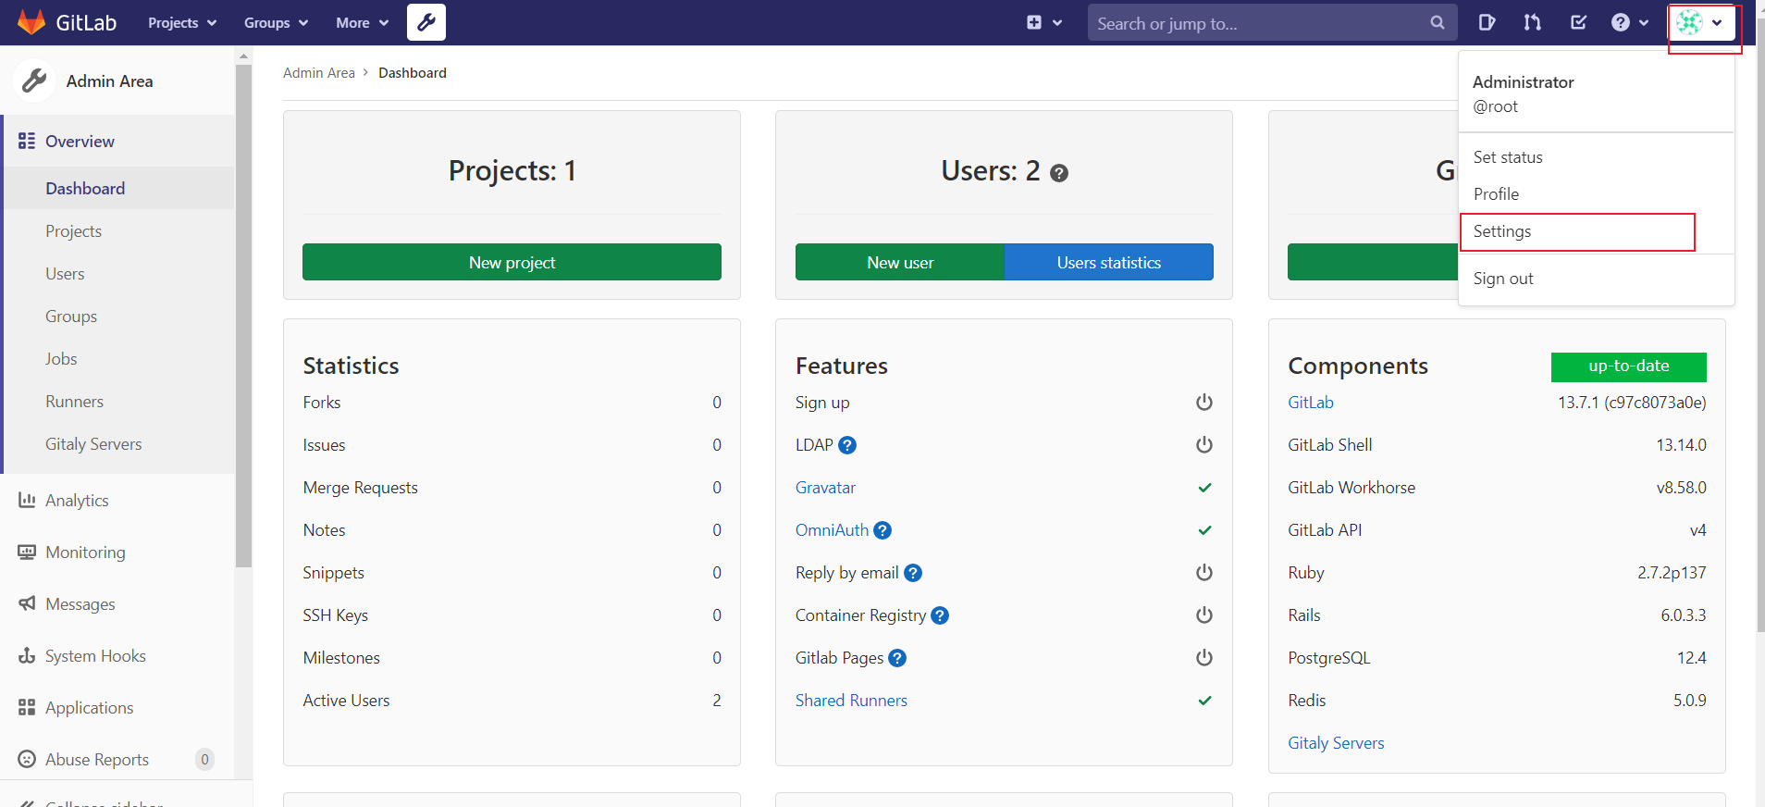Open Groups in the sidebar
The width and height of the screenshot is (1765, 807).
pos(71,317)
